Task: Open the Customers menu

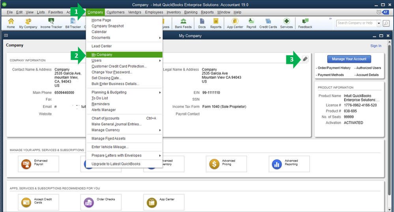Action: [x=115, y=12]
